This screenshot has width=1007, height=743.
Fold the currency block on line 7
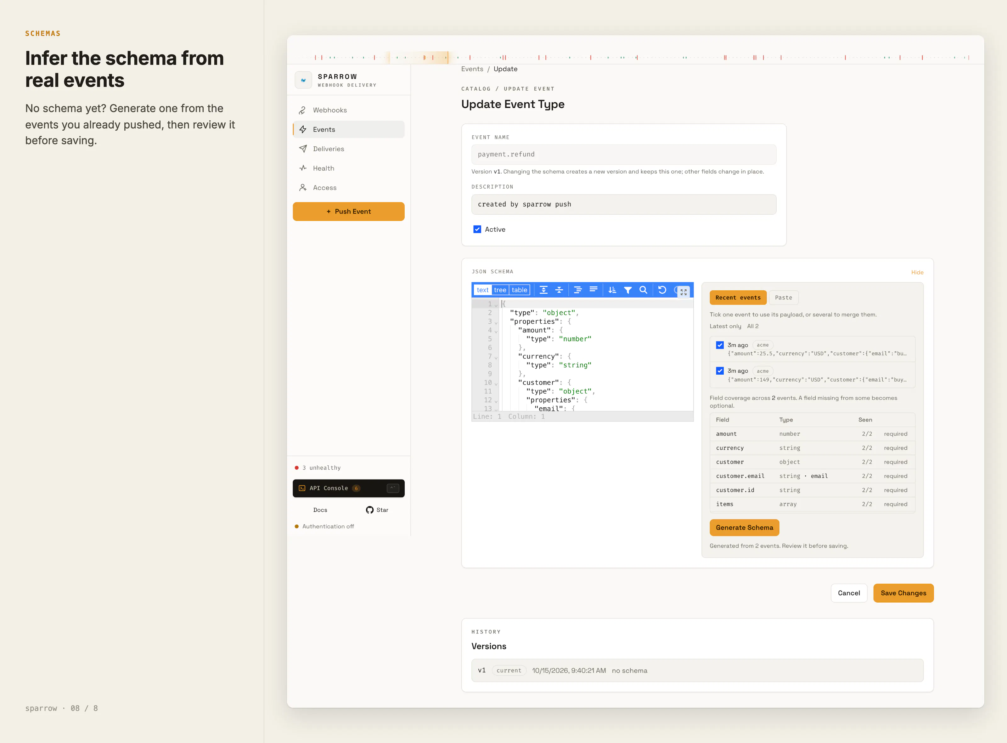[496, 357]
